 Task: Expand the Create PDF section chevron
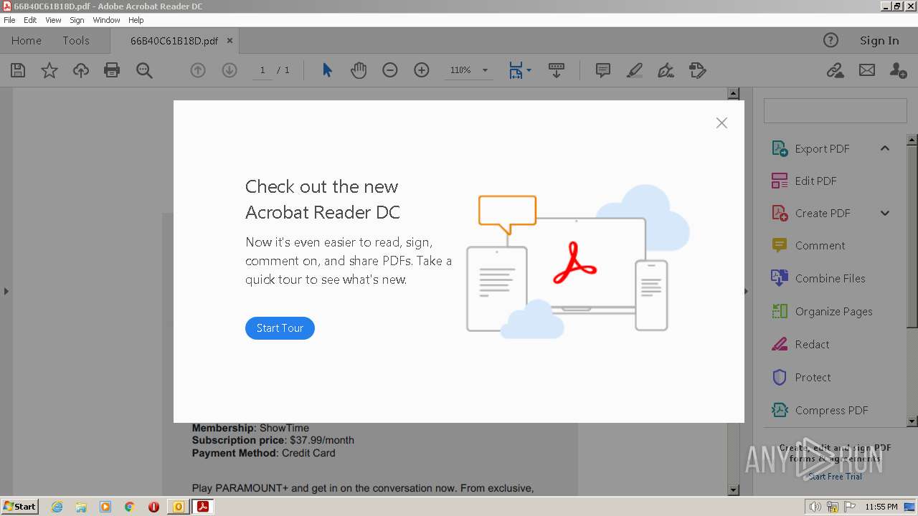(x=885, y=214)
